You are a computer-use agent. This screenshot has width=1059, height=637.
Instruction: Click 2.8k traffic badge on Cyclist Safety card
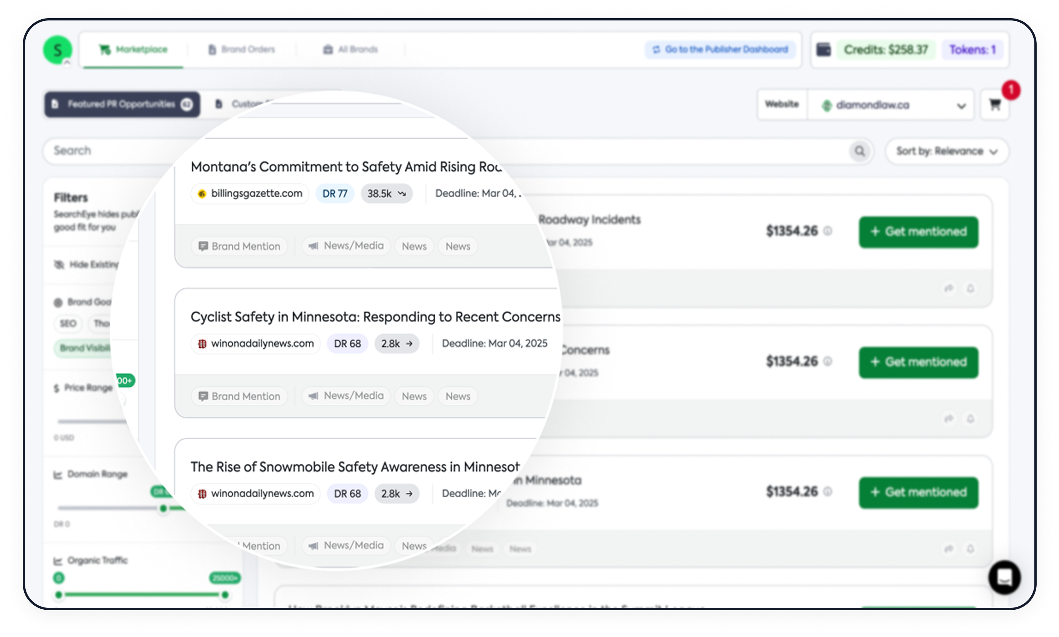(x=396, y=343)
